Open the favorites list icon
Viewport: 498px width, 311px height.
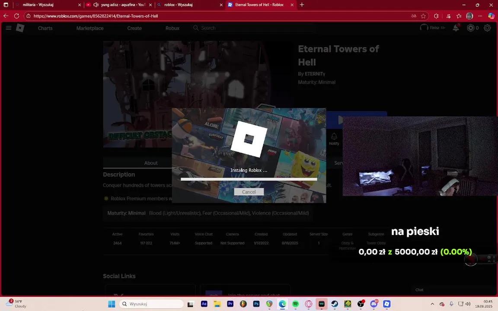click(x=459, y=16)
